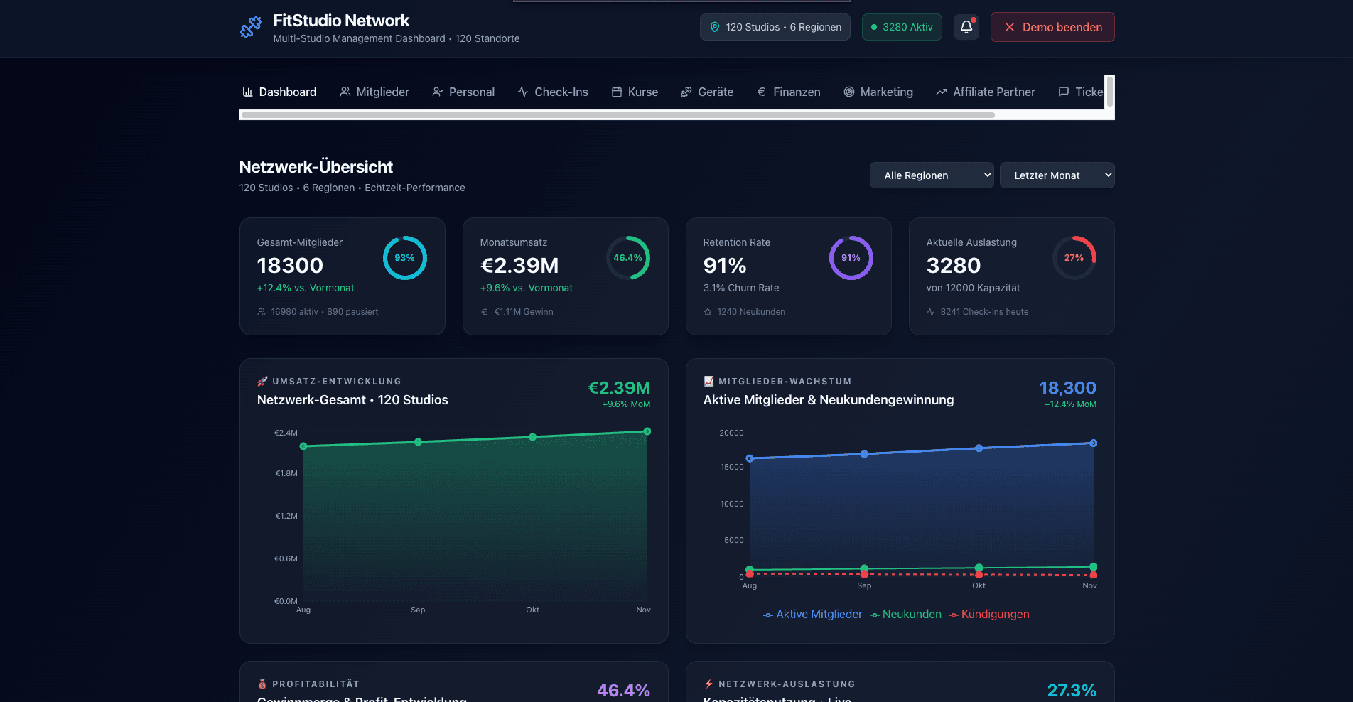Open the Alle Regionen dropdown

tap(931, 175)
